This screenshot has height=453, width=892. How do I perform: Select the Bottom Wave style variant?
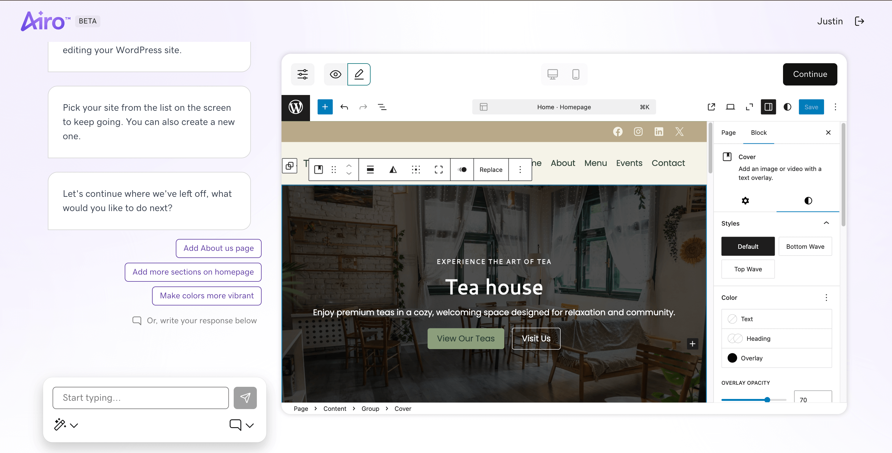coord(805,246)
